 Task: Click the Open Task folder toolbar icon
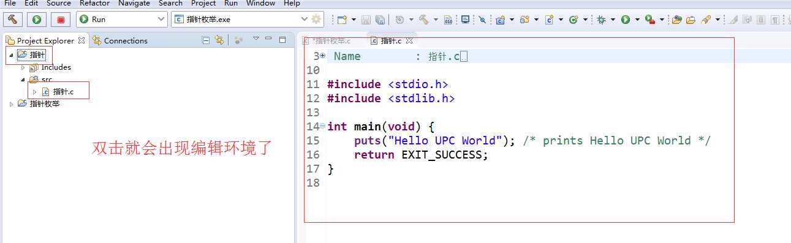pos(691,20)
